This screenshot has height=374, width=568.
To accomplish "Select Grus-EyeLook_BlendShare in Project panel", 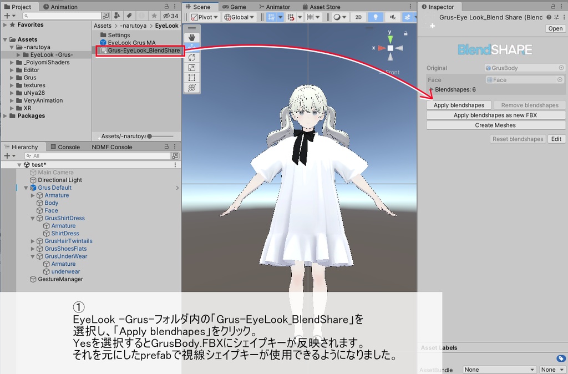I will [142, 50].
